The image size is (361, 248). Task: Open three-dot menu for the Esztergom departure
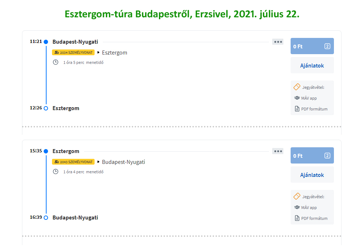[x=278, y=151]
